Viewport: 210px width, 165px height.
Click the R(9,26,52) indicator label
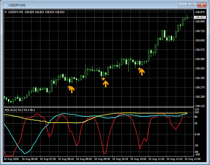pyautogui.click(x=11, y=110)
